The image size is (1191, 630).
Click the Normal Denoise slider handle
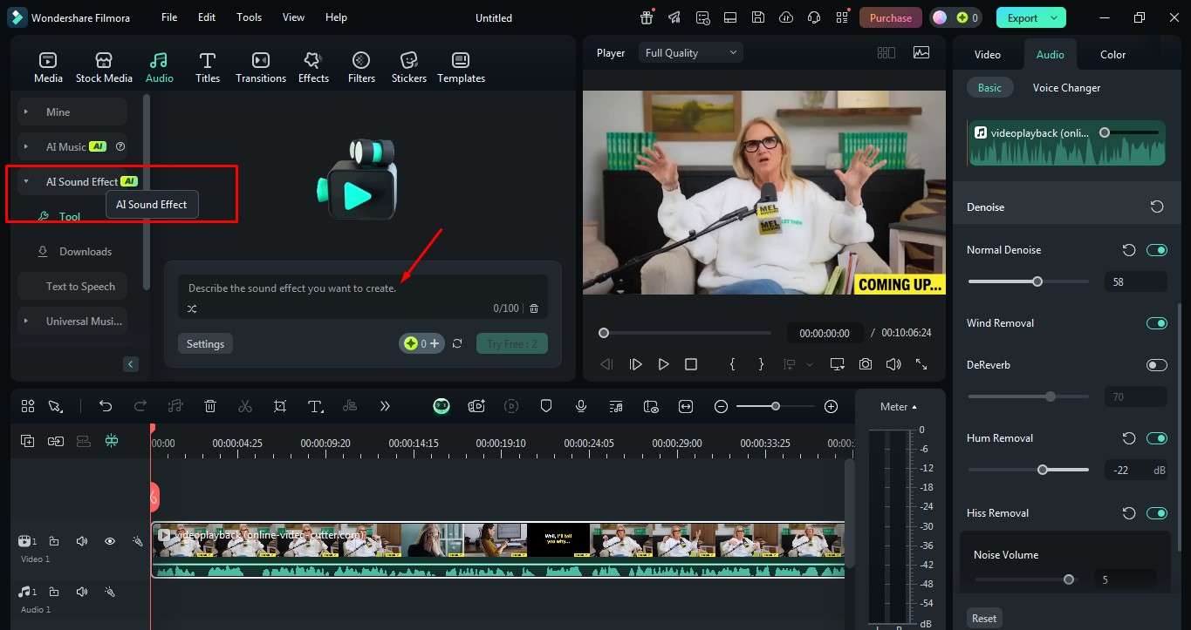1037,281
